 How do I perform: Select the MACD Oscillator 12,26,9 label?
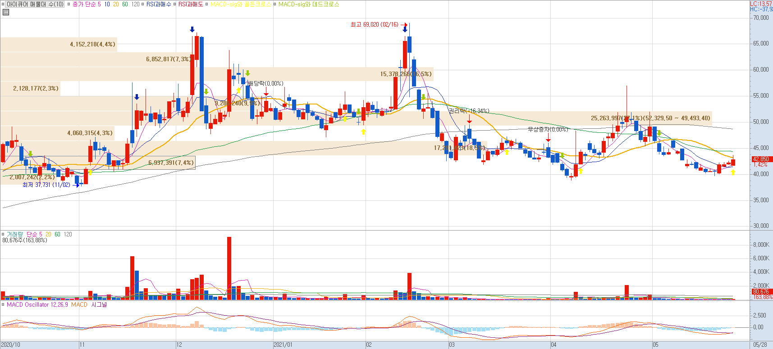tap(37, 305)
